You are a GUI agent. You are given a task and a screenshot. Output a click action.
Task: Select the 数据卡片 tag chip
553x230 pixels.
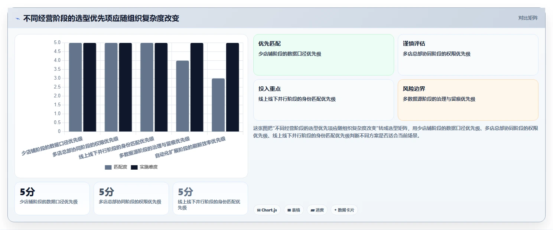coord(344,210)
